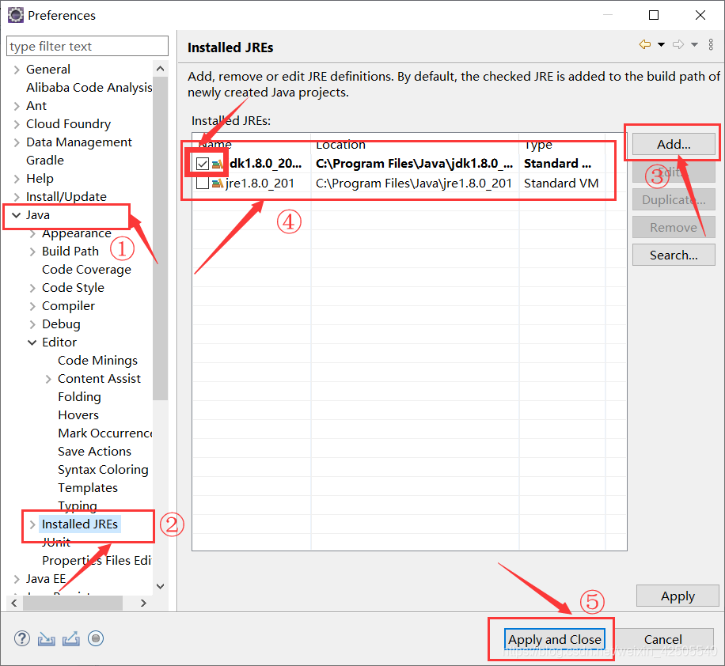Image resolution: width=725 pixels, height=666 pixels.
Task: Expand the Cloud Foundry node
Action: pyautogui.click(x=17, y=124)
